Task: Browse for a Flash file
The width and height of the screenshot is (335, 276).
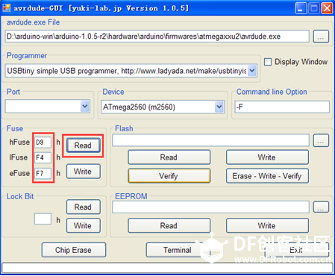Action: click(x=321, y=140)
